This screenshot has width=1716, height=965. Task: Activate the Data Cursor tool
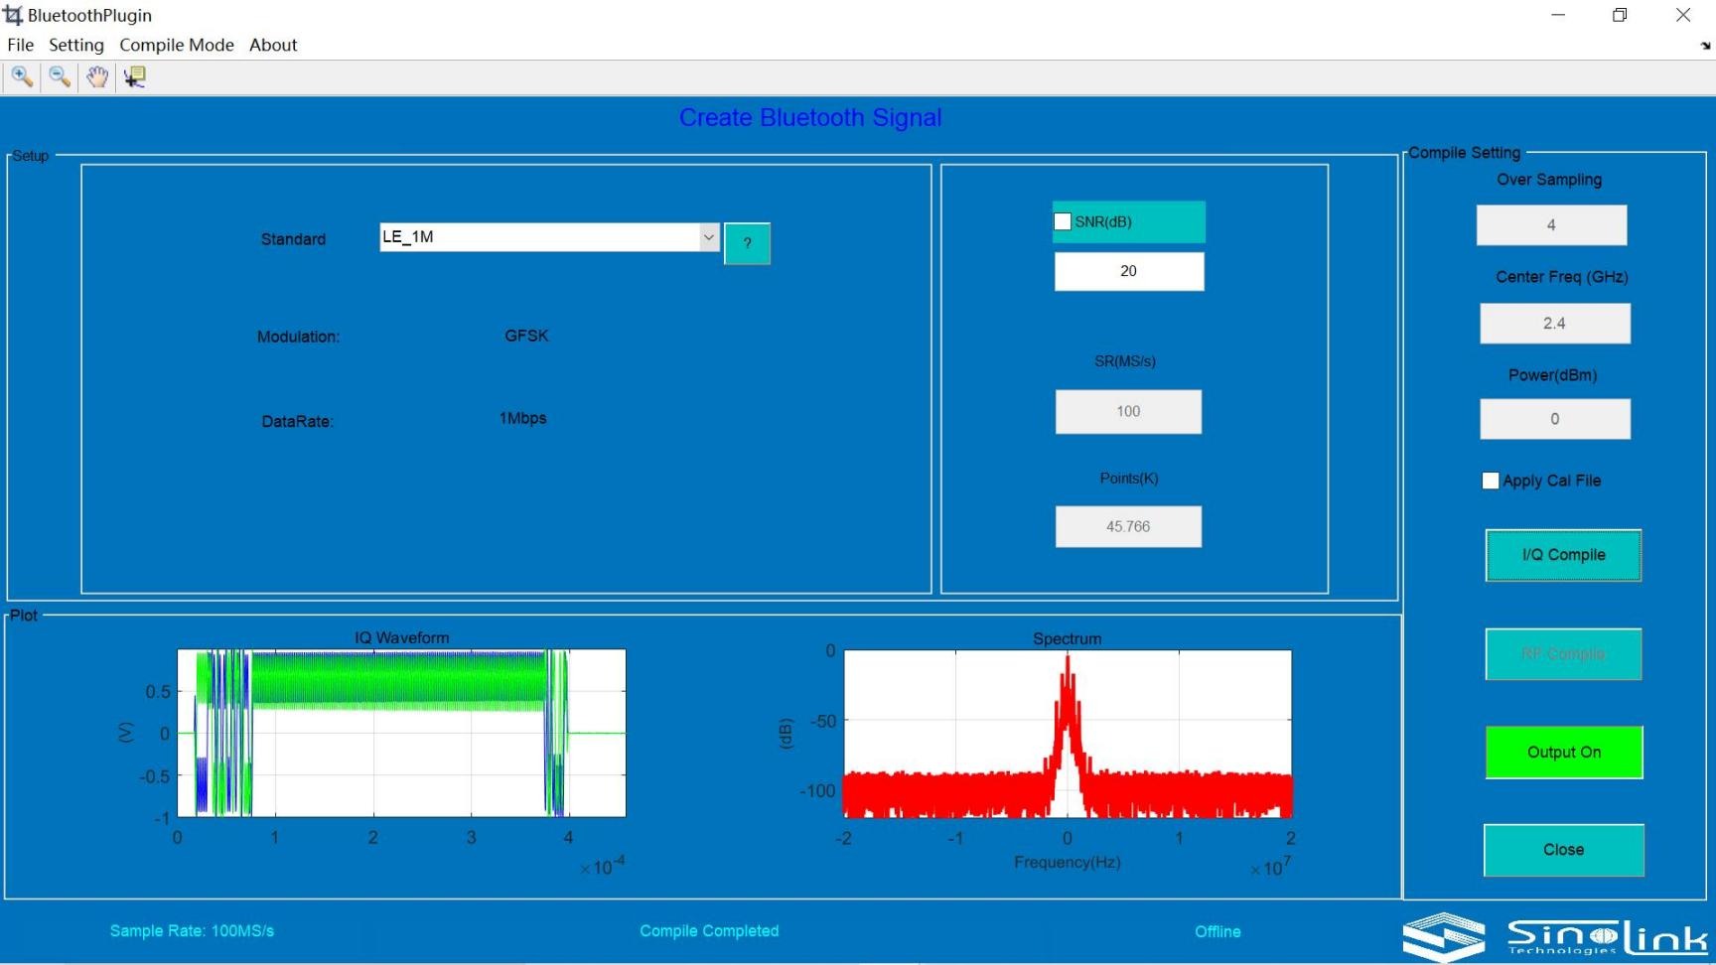click(x=135, y=76)
